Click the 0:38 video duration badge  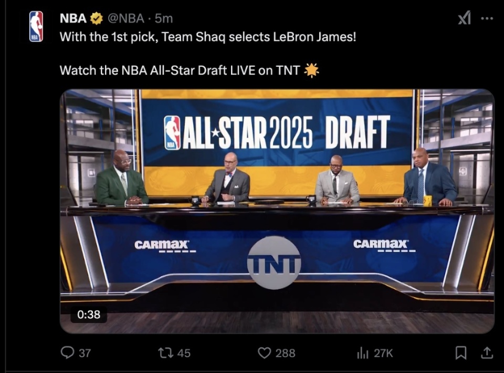tap(89, 314)
